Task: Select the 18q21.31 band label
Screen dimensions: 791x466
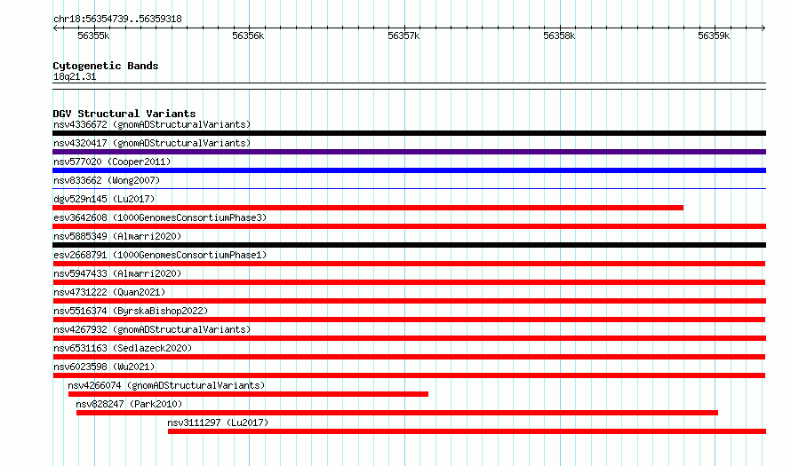Action: (x=75, y=76)
